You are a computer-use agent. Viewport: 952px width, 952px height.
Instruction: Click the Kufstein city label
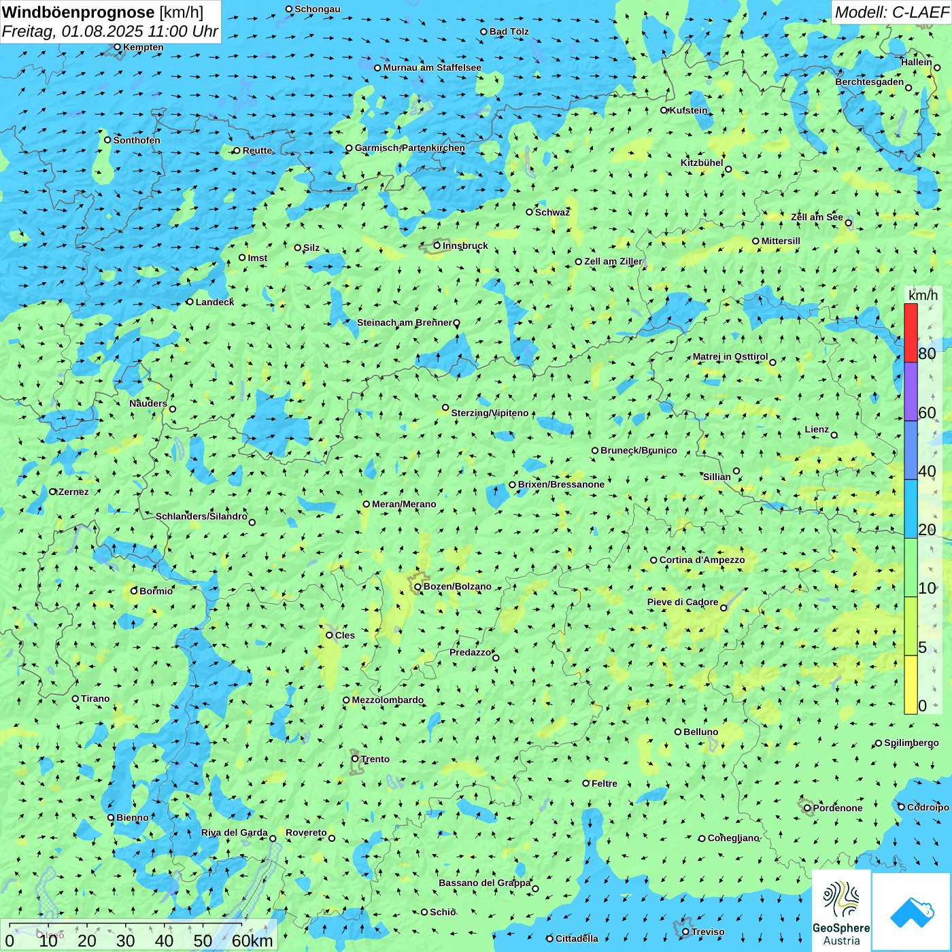pyautogui.click(x=688, y=110)
